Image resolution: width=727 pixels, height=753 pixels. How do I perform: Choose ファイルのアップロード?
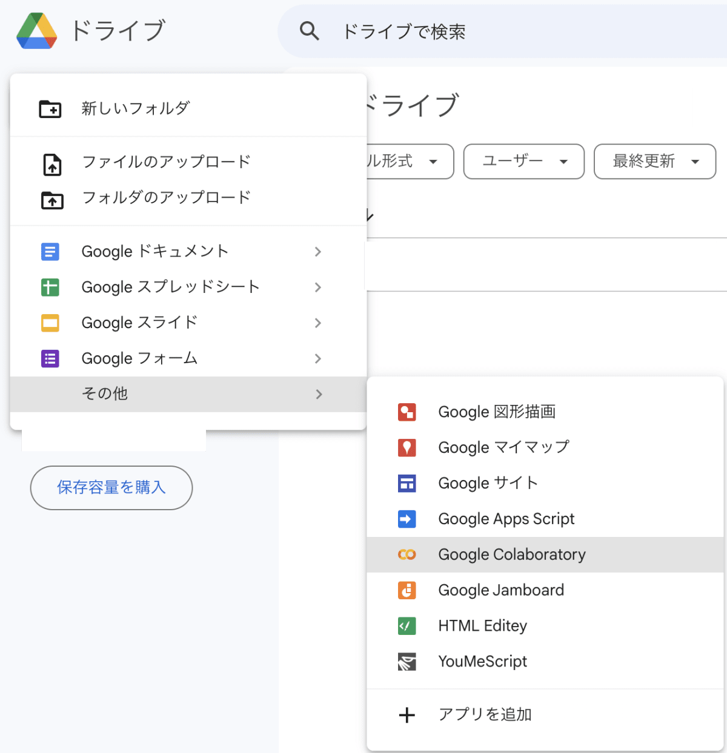pos(188,162)
